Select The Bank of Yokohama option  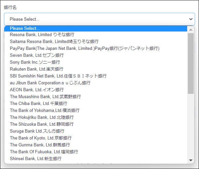[x=45, y=110]
